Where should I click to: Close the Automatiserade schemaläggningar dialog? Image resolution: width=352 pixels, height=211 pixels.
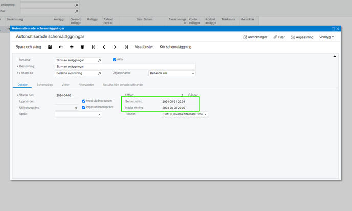337,29
